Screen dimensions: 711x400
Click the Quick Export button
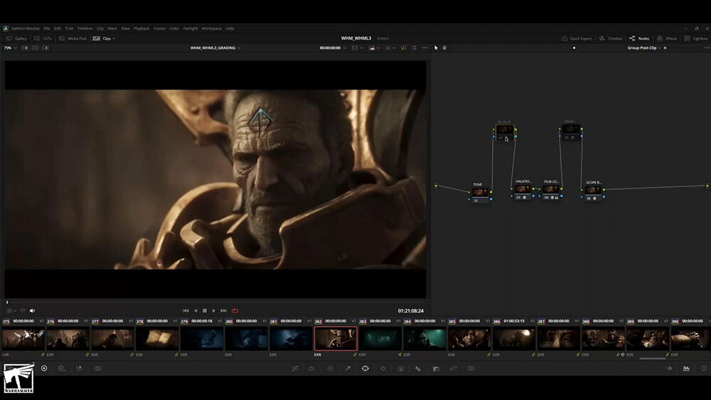click(x=577, y=38)
